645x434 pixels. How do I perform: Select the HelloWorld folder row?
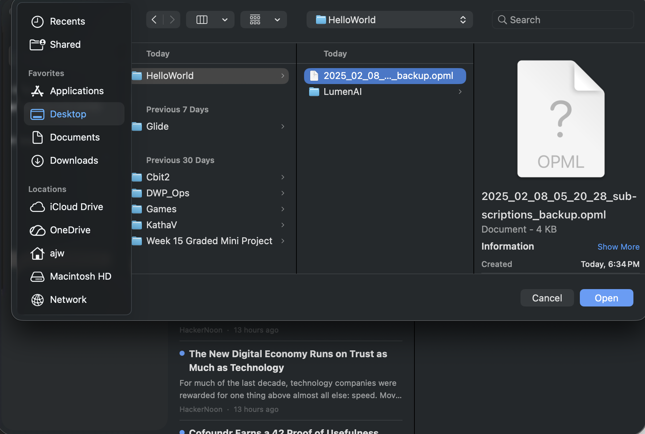point(210,76)
